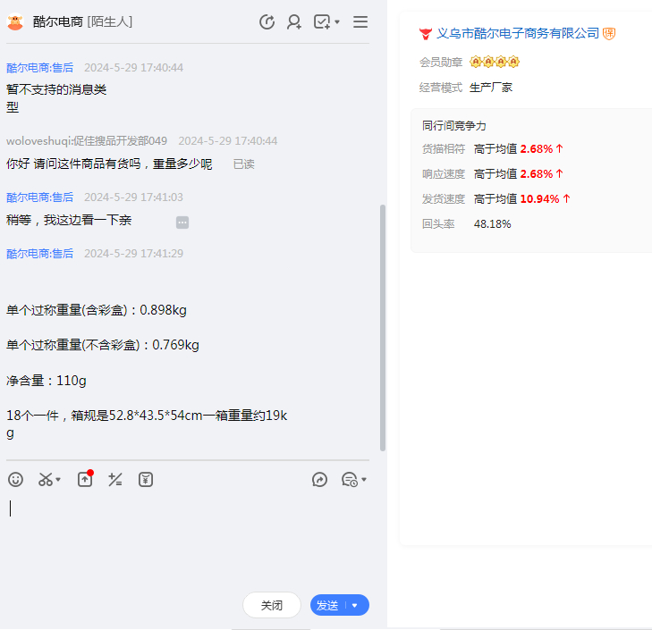
Task: Click the 发送 send button
Action: coord(328,605)
